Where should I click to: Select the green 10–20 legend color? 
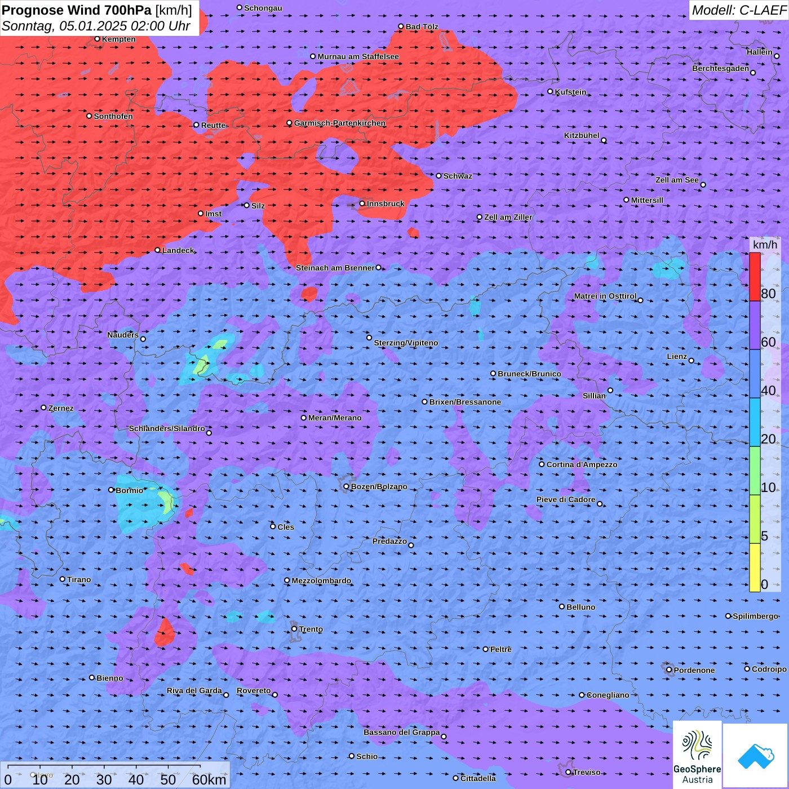(755, 471)
